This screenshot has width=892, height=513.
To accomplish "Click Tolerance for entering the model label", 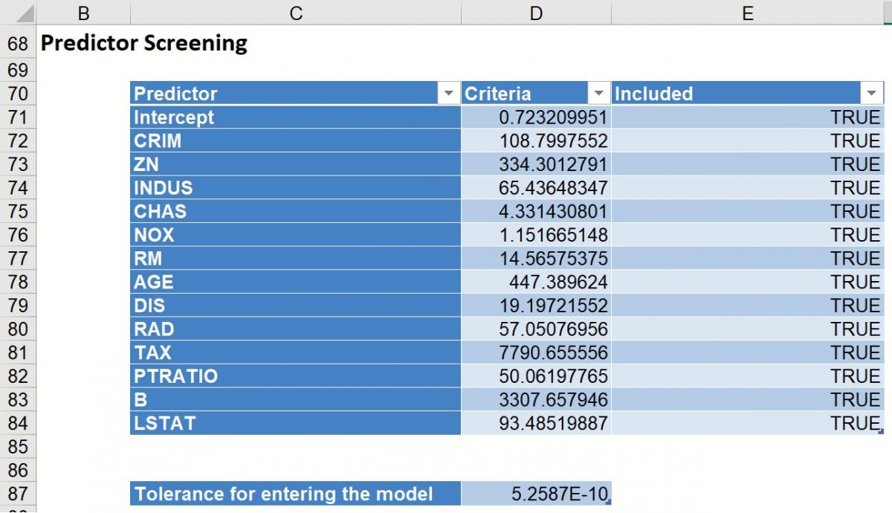I will [x=295, y=494].
